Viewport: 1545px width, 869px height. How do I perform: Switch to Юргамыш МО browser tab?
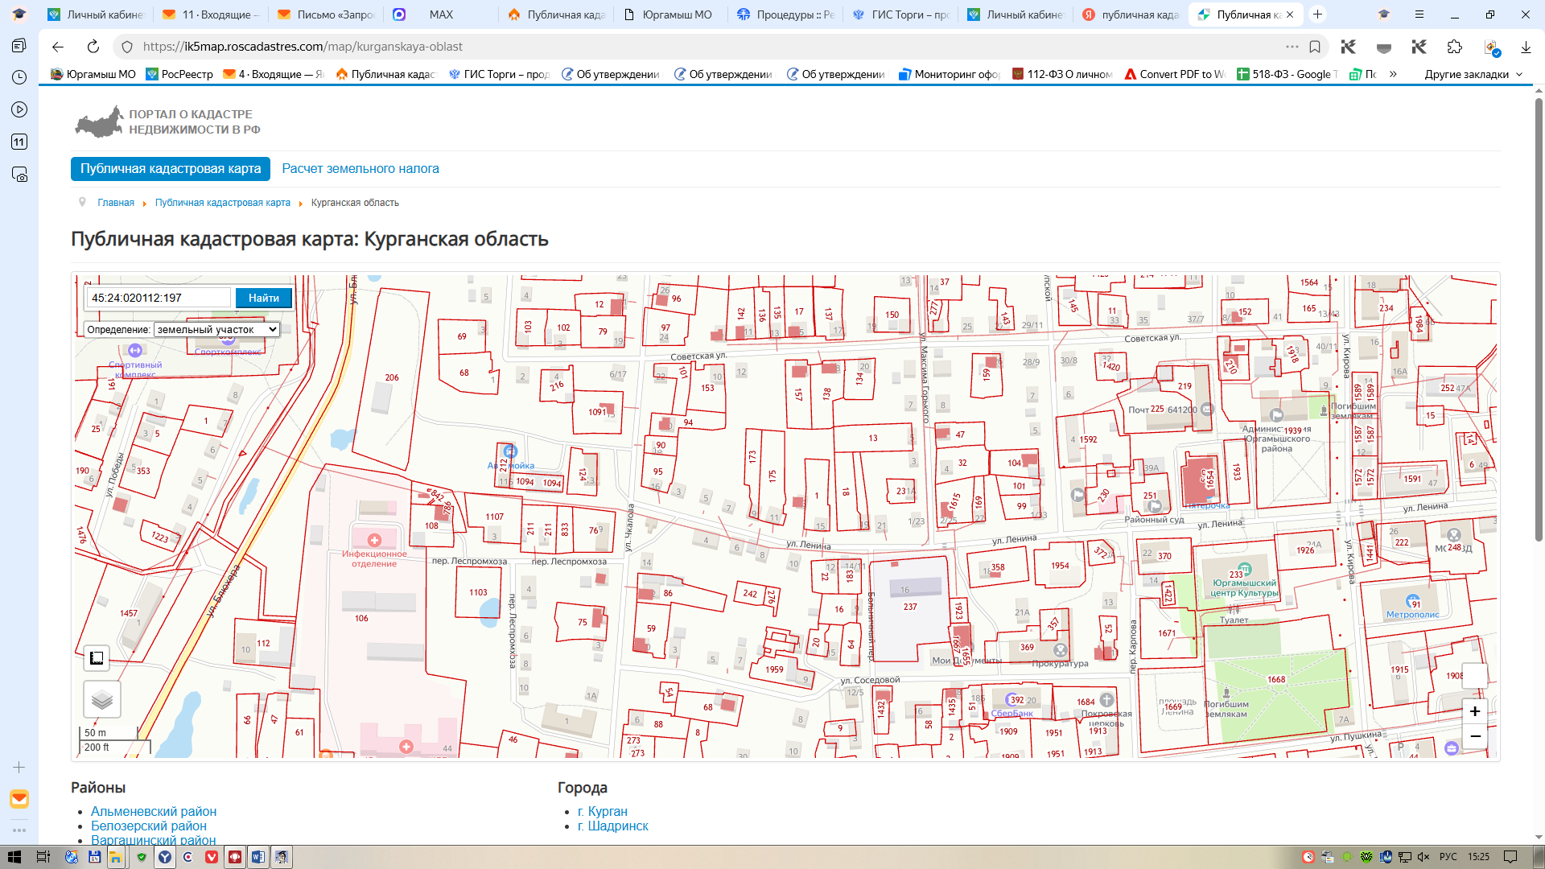670,14
